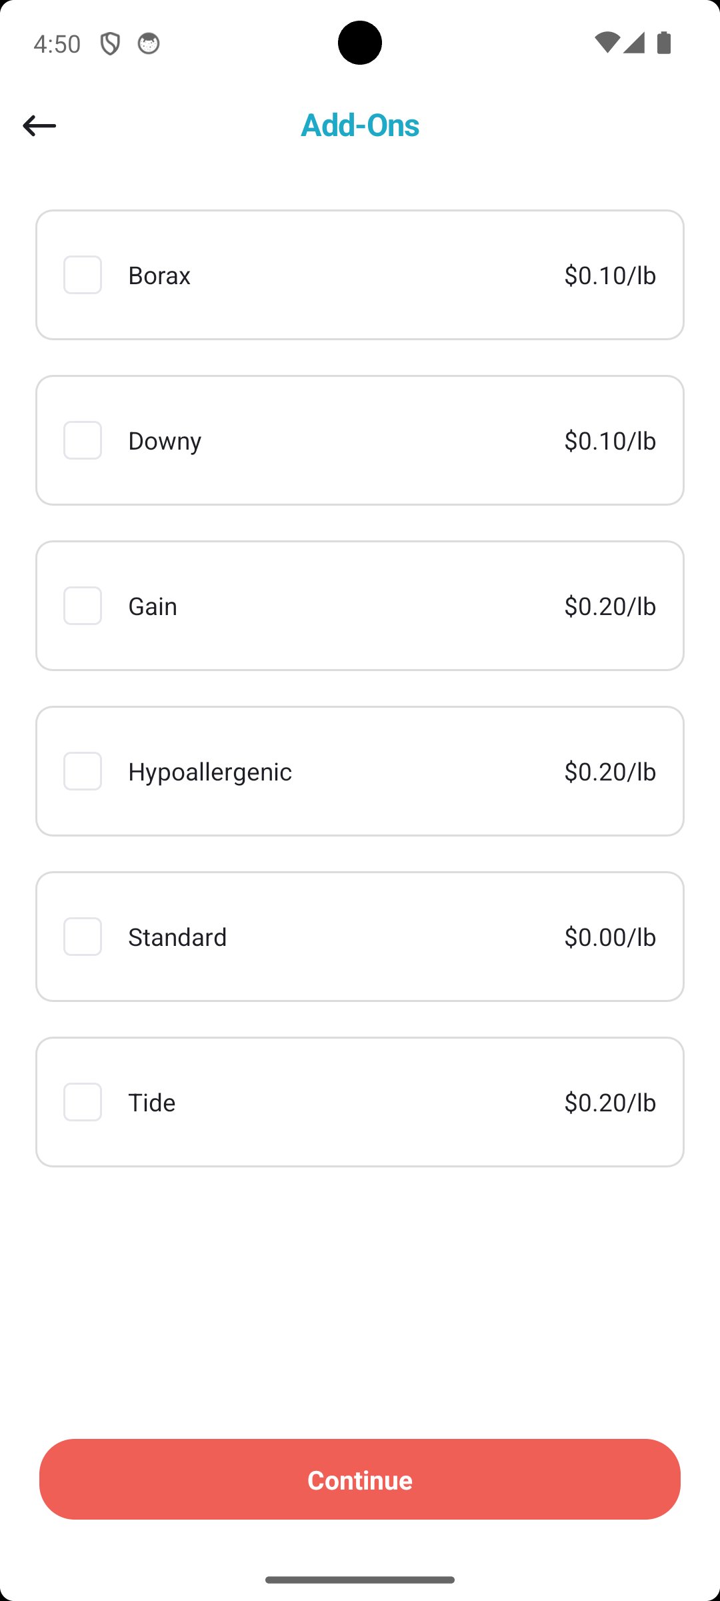The image size is (720, 1601).
Task: Tap the cellular signal icon
Action: (634, 43)
